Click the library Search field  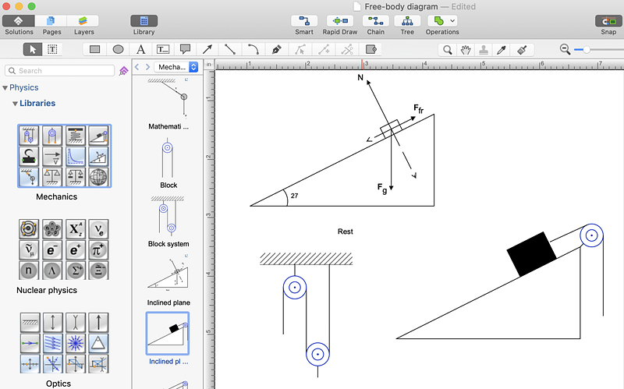point(62,71)
